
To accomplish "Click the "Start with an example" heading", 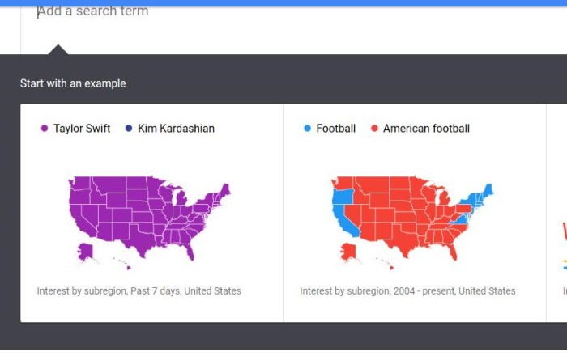I will [x=73, y=83].
